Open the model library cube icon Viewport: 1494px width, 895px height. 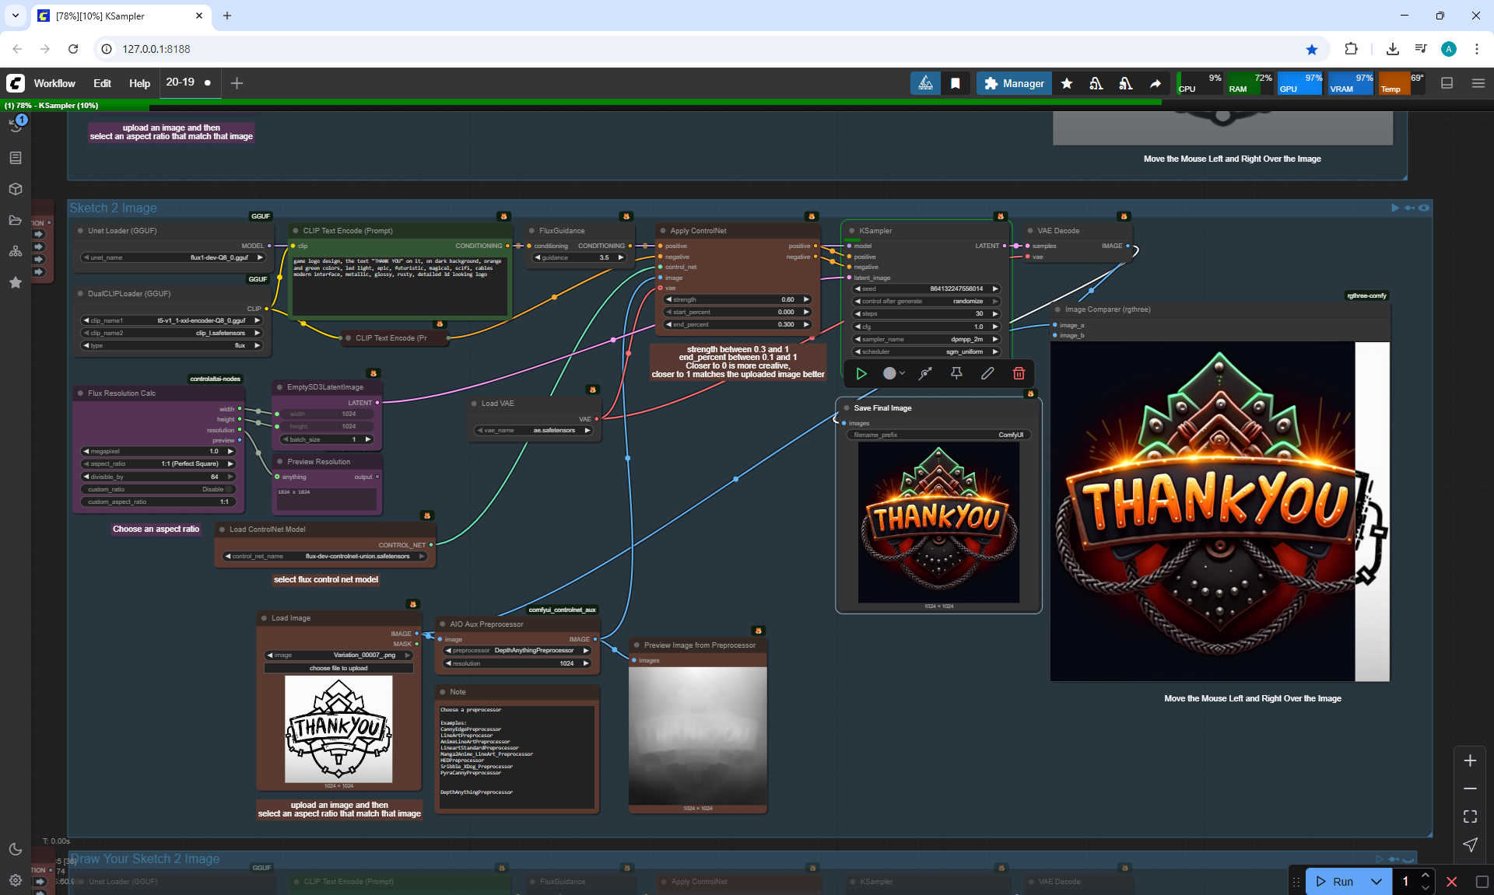pos(16,189)
